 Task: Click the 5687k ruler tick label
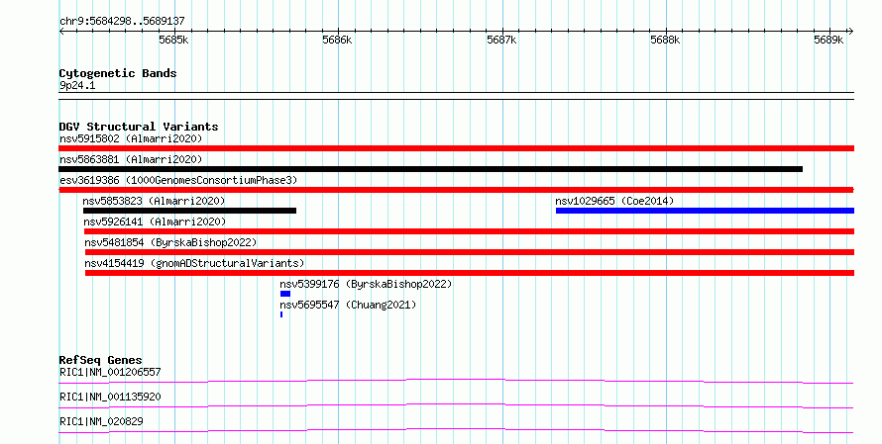(501, 40)
